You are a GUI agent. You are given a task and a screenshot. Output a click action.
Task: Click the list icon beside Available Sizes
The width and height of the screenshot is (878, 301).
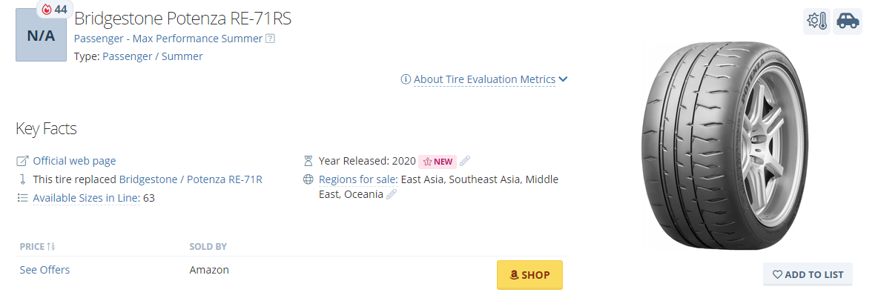[22, 198]
